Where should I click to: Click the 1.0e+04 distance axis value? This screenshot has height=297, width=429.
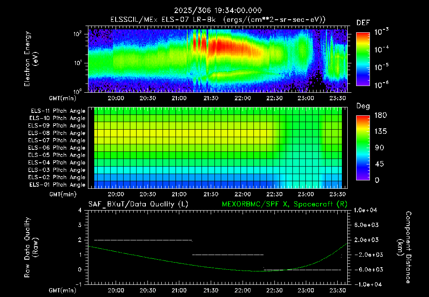tap(365, 210)
